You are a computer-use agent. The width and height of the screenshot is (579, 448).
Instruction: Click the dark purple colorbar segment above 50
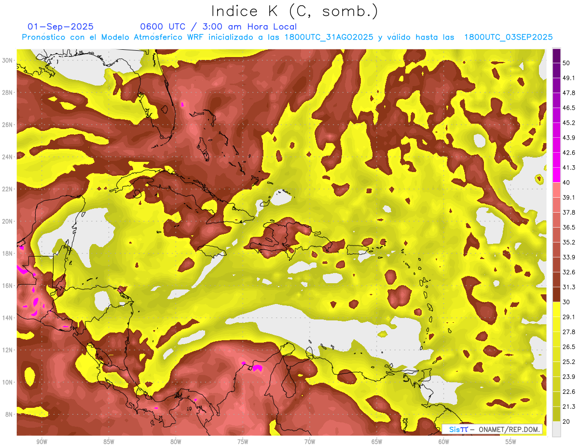(556, 56)
